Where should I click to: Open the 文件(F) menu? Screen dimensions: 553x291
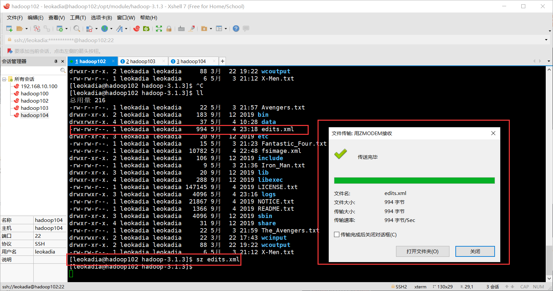click(15, 18)
